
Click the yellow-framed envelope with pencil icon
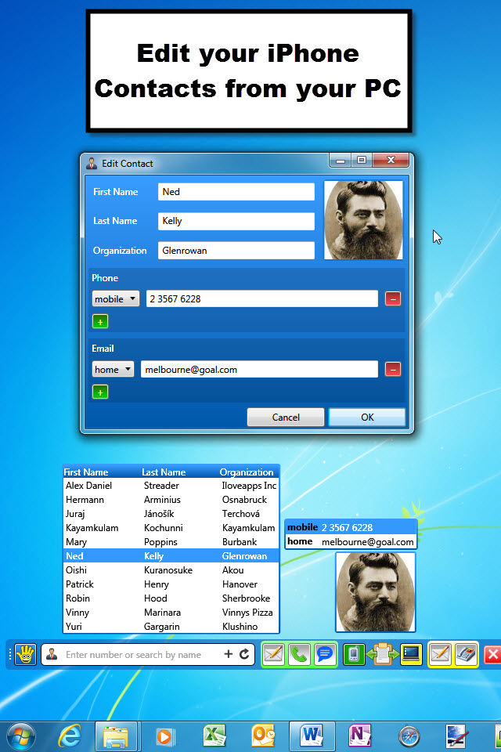(x=440, y=654)
